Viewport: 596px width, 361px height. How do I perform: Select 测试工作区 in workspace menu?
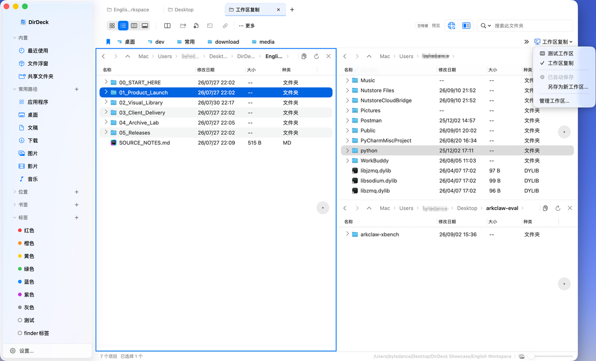(561, 53)
